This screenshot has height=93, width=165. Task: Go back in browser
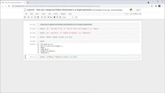(x=2, y=6)
